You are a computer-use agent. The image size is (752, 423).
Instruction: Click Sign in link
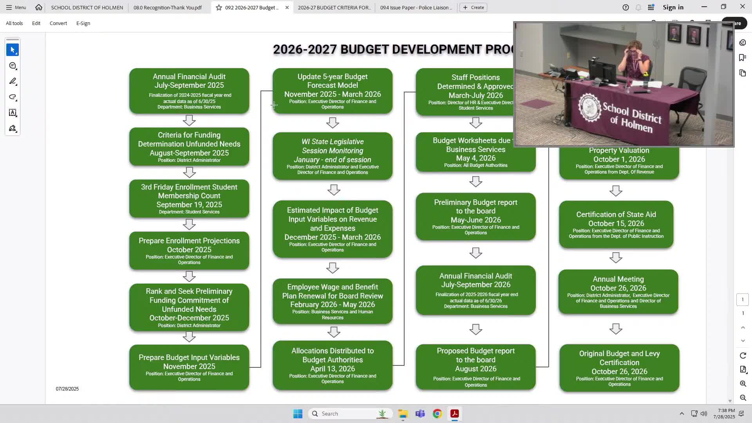[673, 7]
